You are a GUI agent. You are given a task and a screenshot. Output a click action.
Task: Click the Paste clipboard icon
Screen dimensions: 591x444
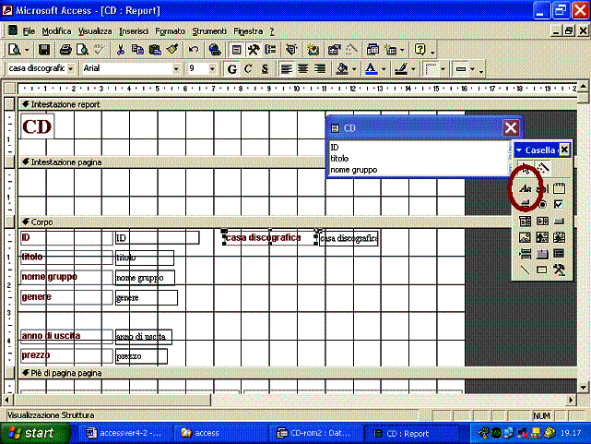click(155, 50)
